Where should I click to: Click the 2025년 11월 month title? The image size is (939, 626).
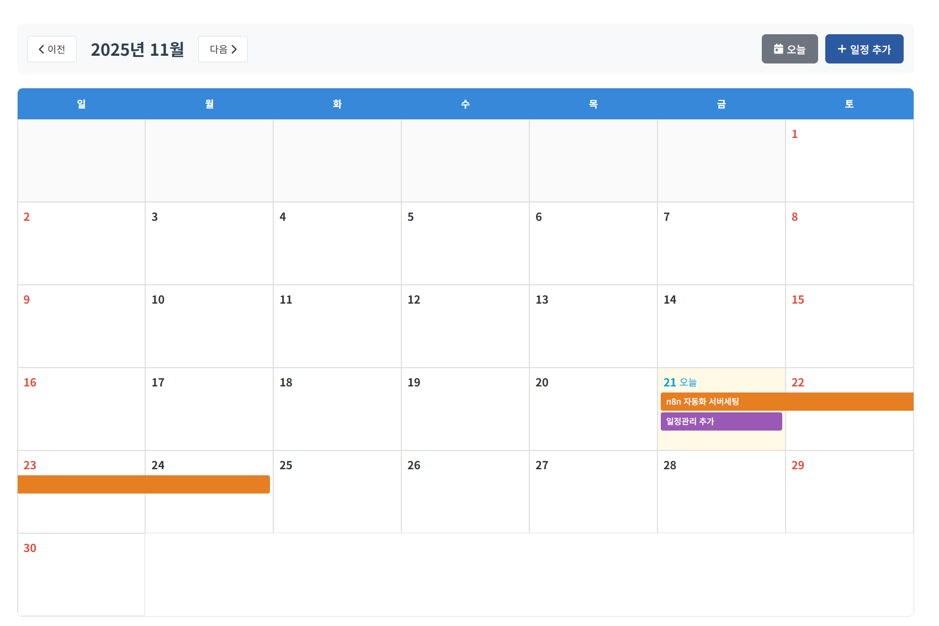[x=137, y=49]
